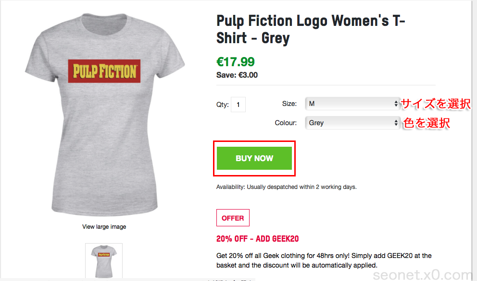This screenshot has width=477, height=281.
Task: Open the Colour dropdown showing Grey
Action: pos(350,123)
